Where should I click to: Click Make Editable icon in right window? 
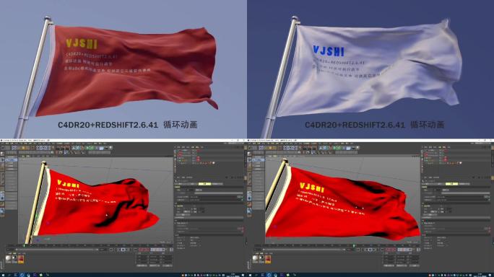click(x=249, y=154)
